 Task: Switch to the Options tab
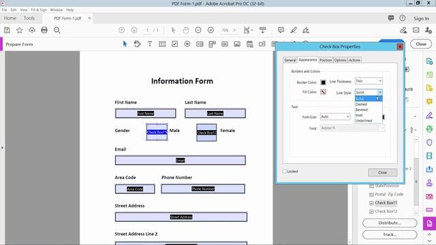point(341,60)
